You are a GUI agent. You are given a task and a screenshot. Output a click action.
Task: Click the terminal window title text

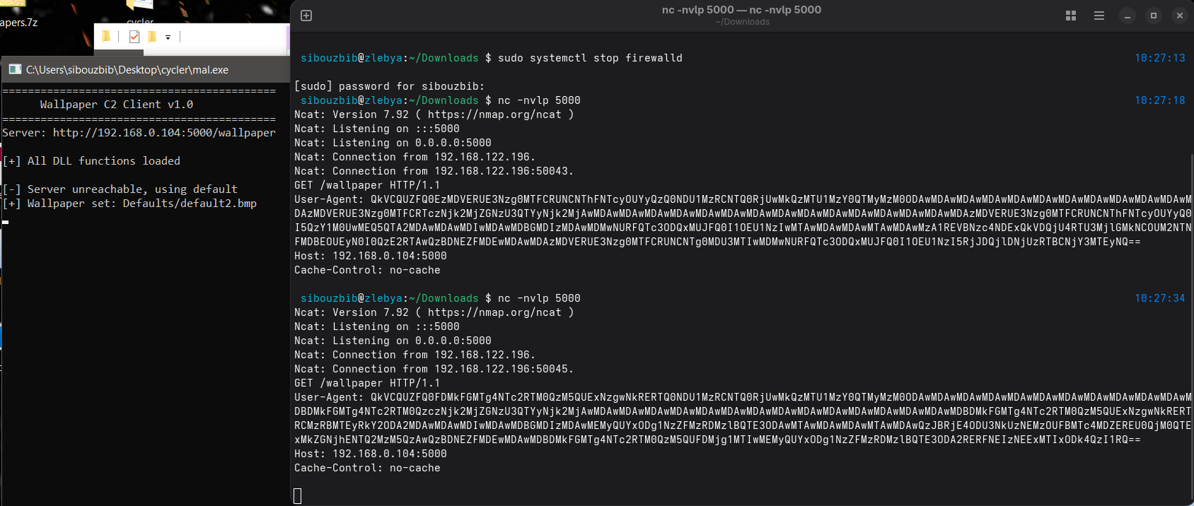(741, 10)
